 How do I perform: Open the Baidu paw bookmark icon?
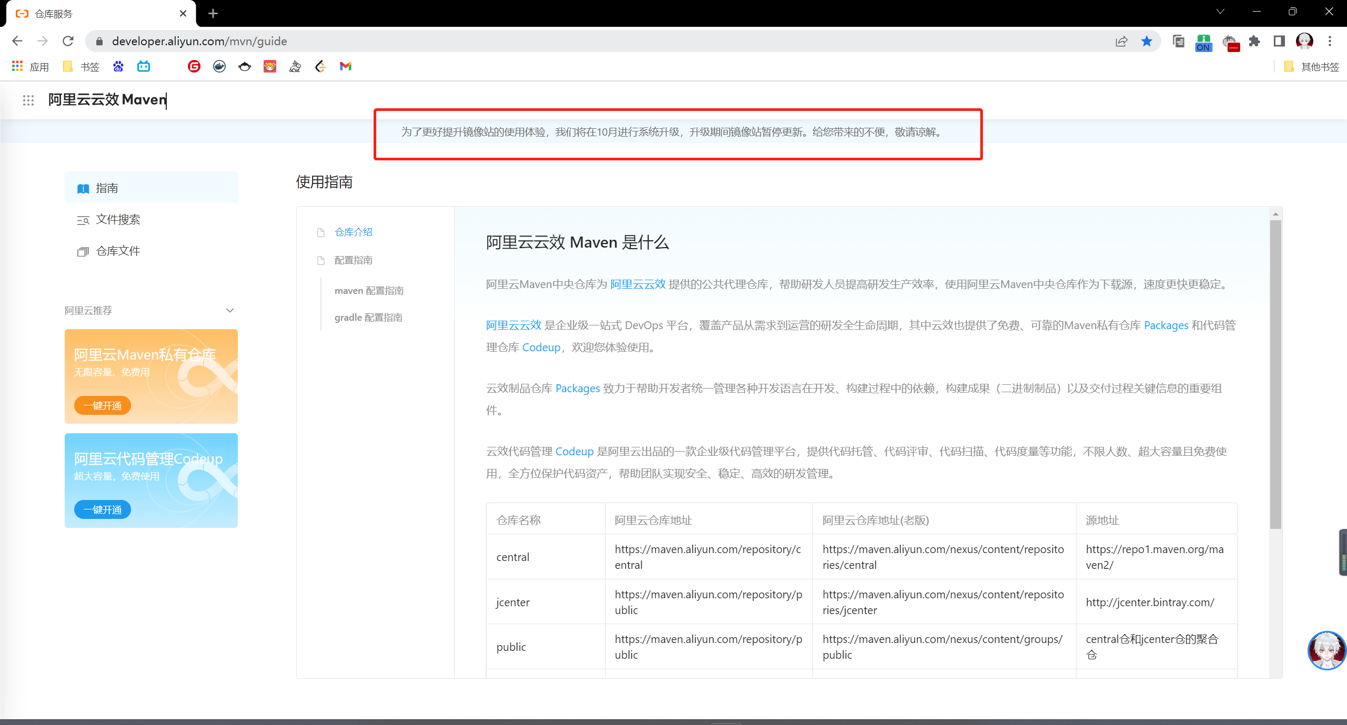tap(118, 66)
